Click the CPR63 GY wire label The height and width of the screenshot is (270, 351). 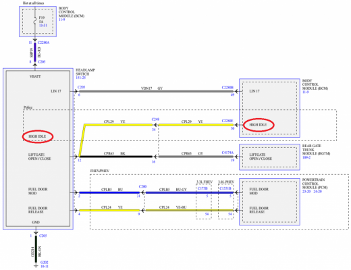(192, 153)
